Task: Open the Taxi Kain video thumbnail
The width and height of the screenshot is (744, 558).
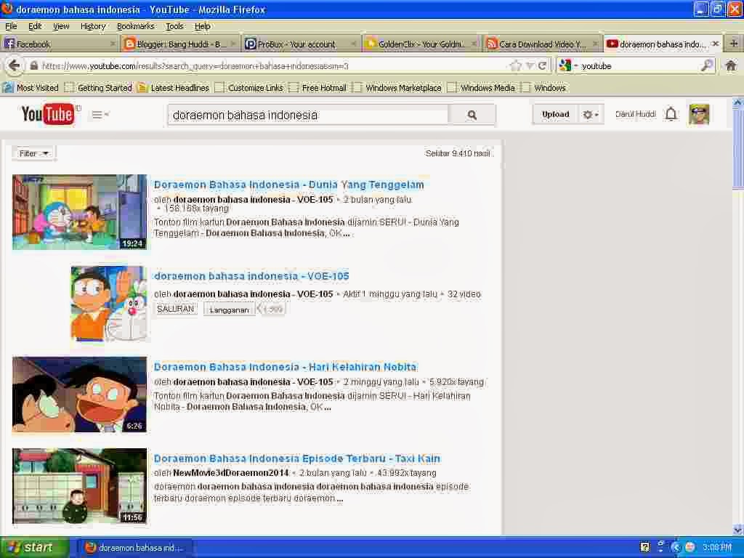Action: 79,486
